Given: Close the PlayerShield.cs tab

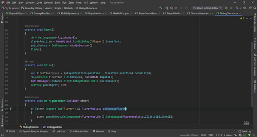Looking at the screenshot, I should (x=183, y=14).
